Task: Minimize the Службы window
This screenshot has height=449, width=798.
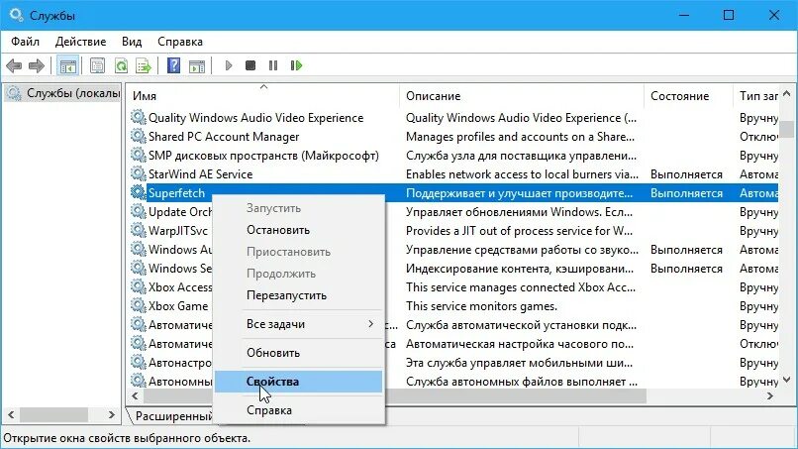Action: point(684,15)
